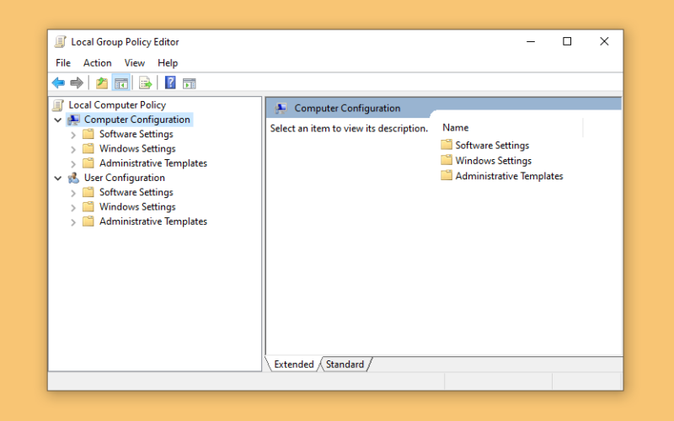Viewport: 674px width, 421px height.
Task: Click Administrative Templates folder icon in right pane
Action: (x=447, y=175)
